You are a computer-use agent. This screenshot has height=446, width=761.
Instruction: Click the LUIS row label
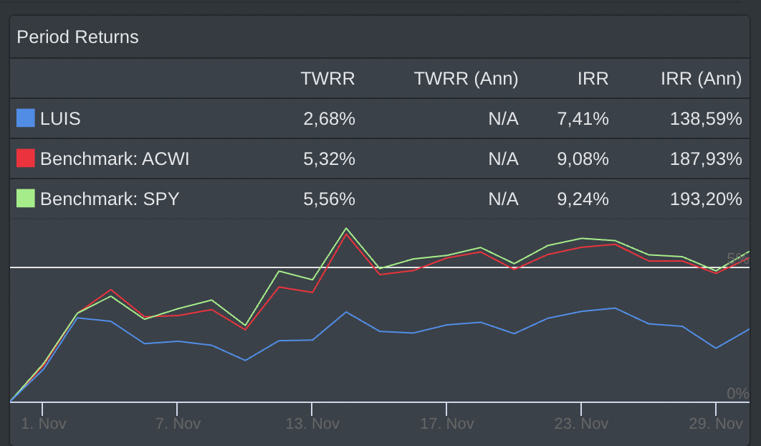(x=60, y=118)
